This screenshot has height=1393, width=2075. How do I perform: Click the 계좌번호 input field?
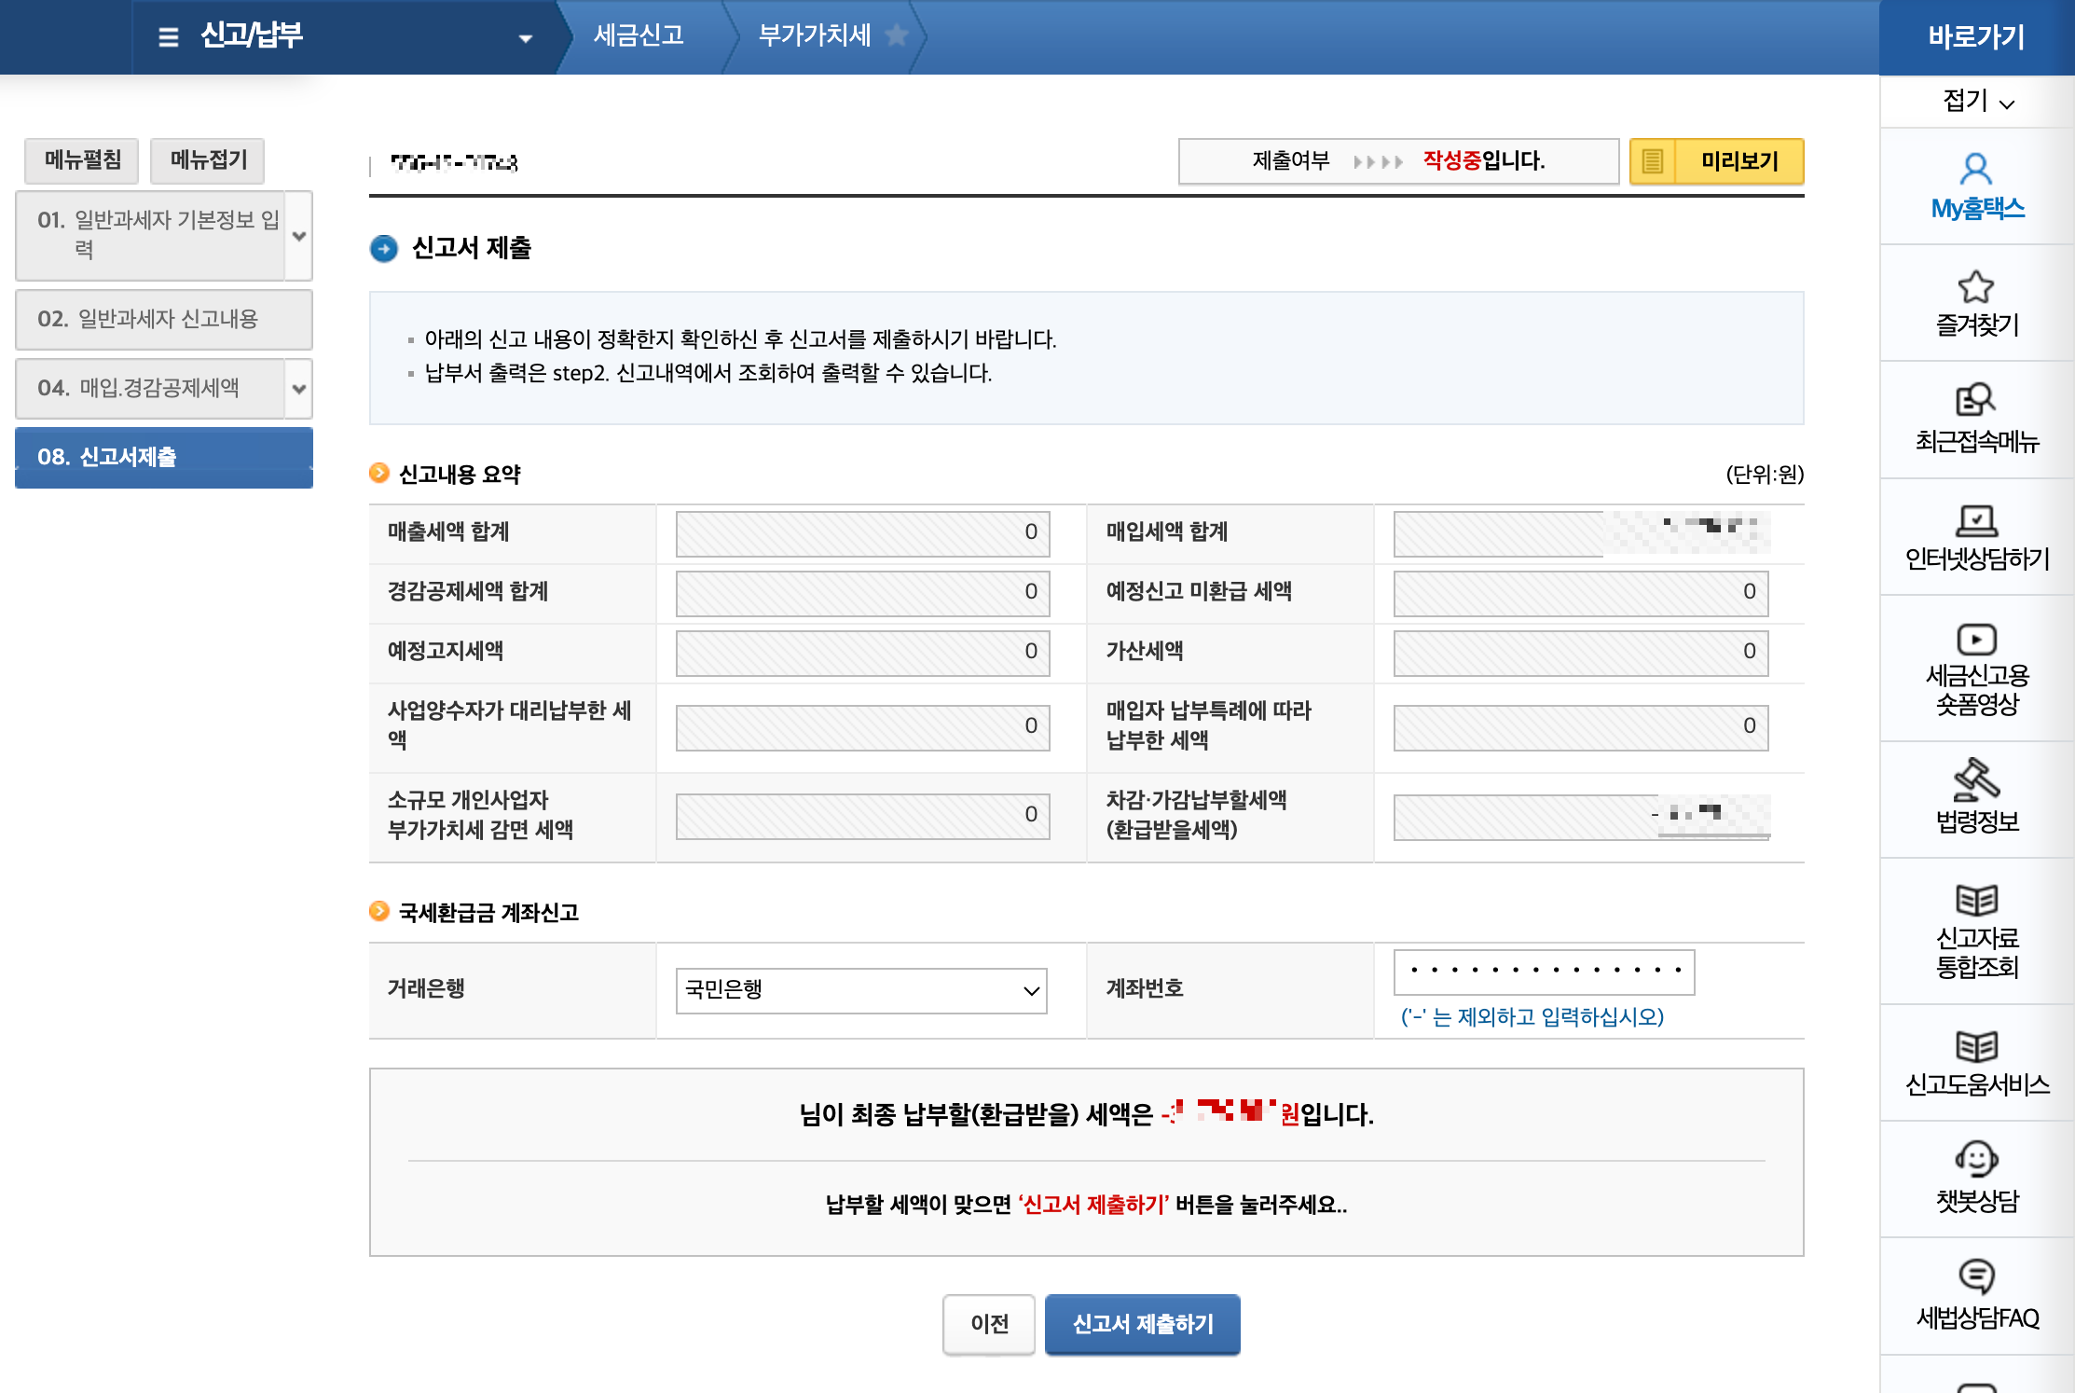tap(1543, 972)
